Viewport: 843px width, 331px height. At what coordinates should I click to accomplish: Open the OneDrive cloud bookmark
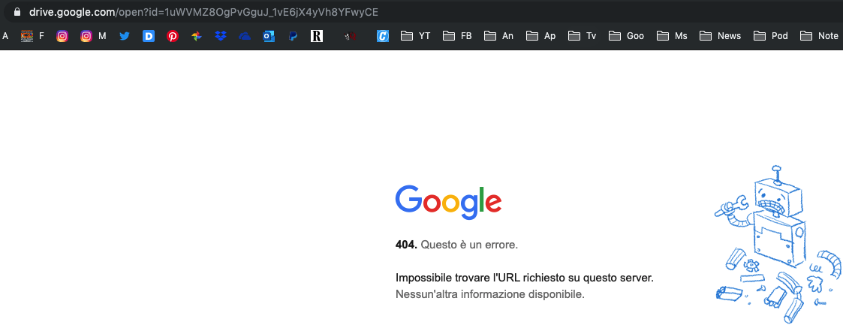coord(245,36)
